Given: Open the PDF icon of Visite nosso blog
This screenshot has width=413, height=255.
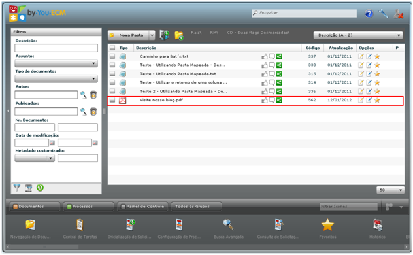Looking at the screenshot, I should 122,100.
